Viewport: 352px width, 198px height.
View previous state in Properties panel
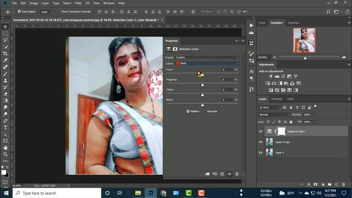coord(215,174)
